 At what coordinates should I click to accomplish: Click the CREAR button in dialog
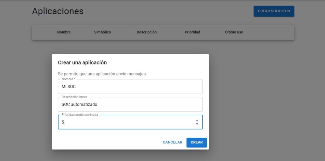tap(197, 143)
